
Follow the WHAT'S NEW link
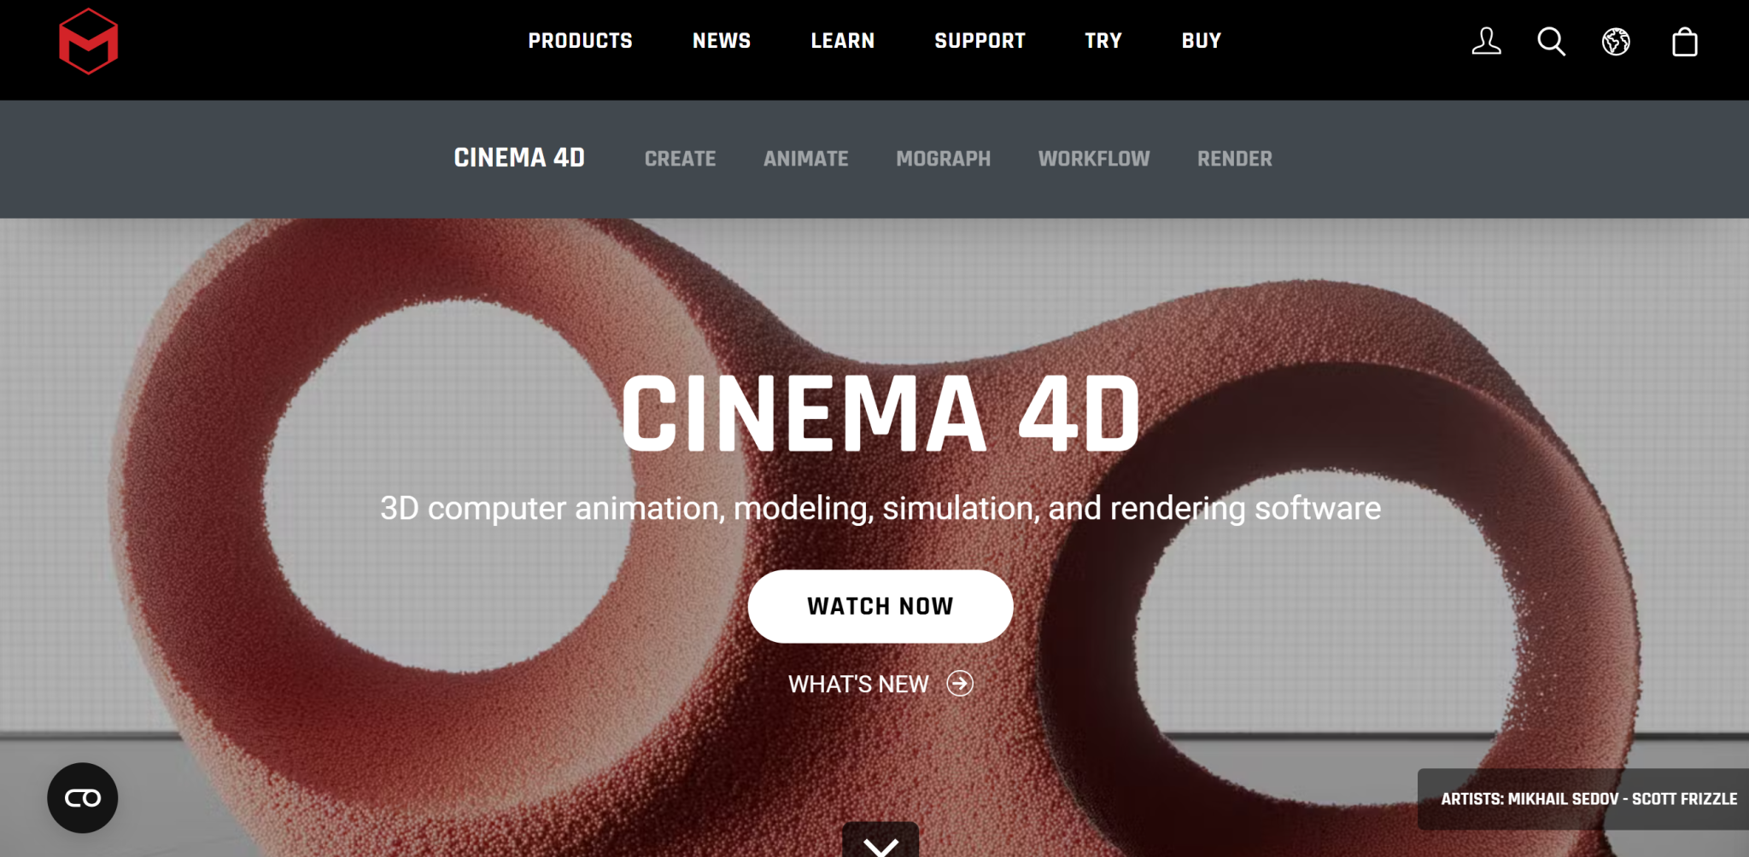pyautogui.click(x=857, y=683)
